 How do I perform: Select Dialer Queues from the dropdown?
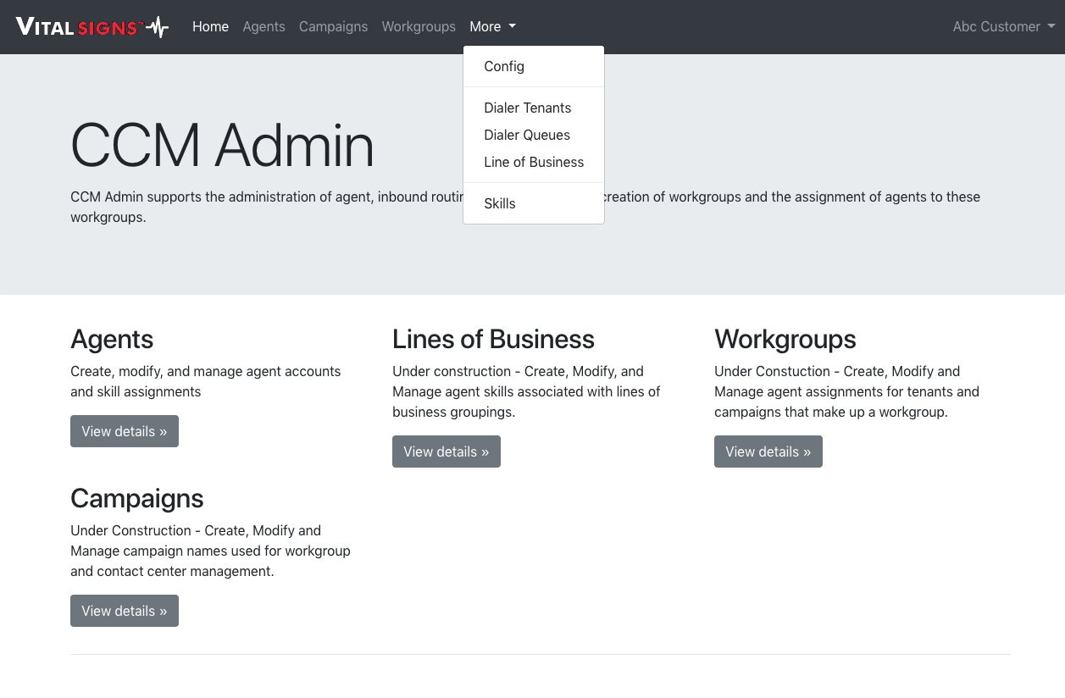(x=527, y=136)
